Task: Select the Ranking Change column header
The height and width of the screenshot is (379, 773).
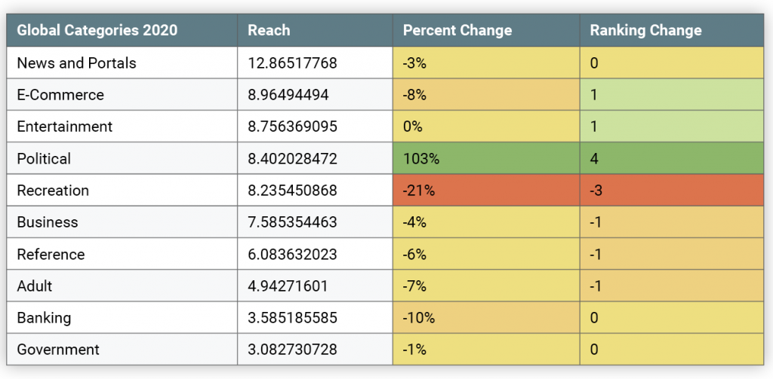Action: [x=645, y=31]
